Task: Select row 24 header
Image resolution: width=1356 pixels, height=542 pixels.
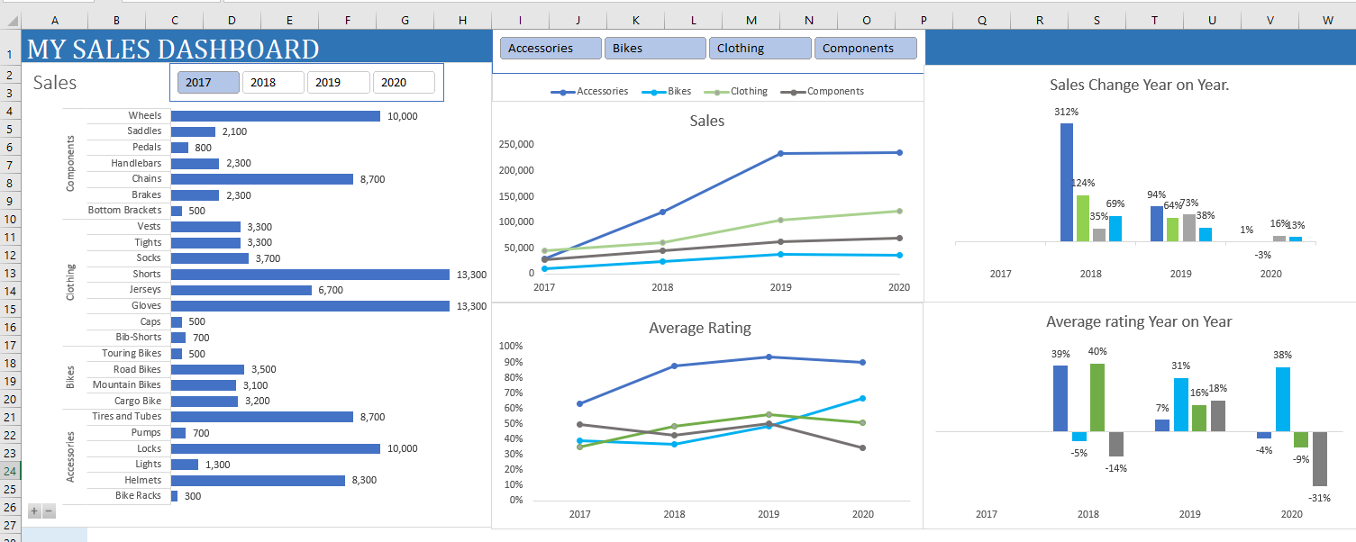Action: point(10,471)
